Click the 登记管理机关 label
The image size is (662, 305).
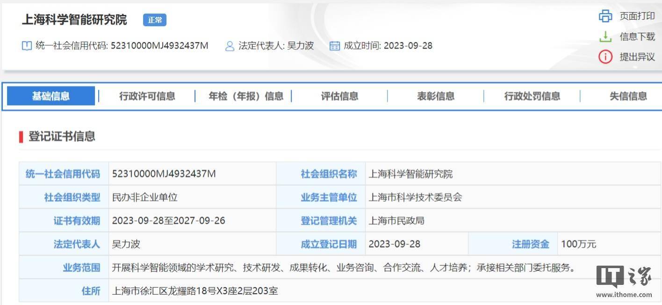pyautogui.click(x=329, y=220)
